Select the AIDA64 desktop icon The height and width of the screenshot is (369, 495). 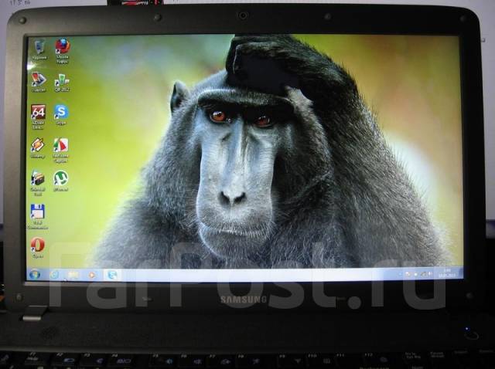[x=38, y=113]
